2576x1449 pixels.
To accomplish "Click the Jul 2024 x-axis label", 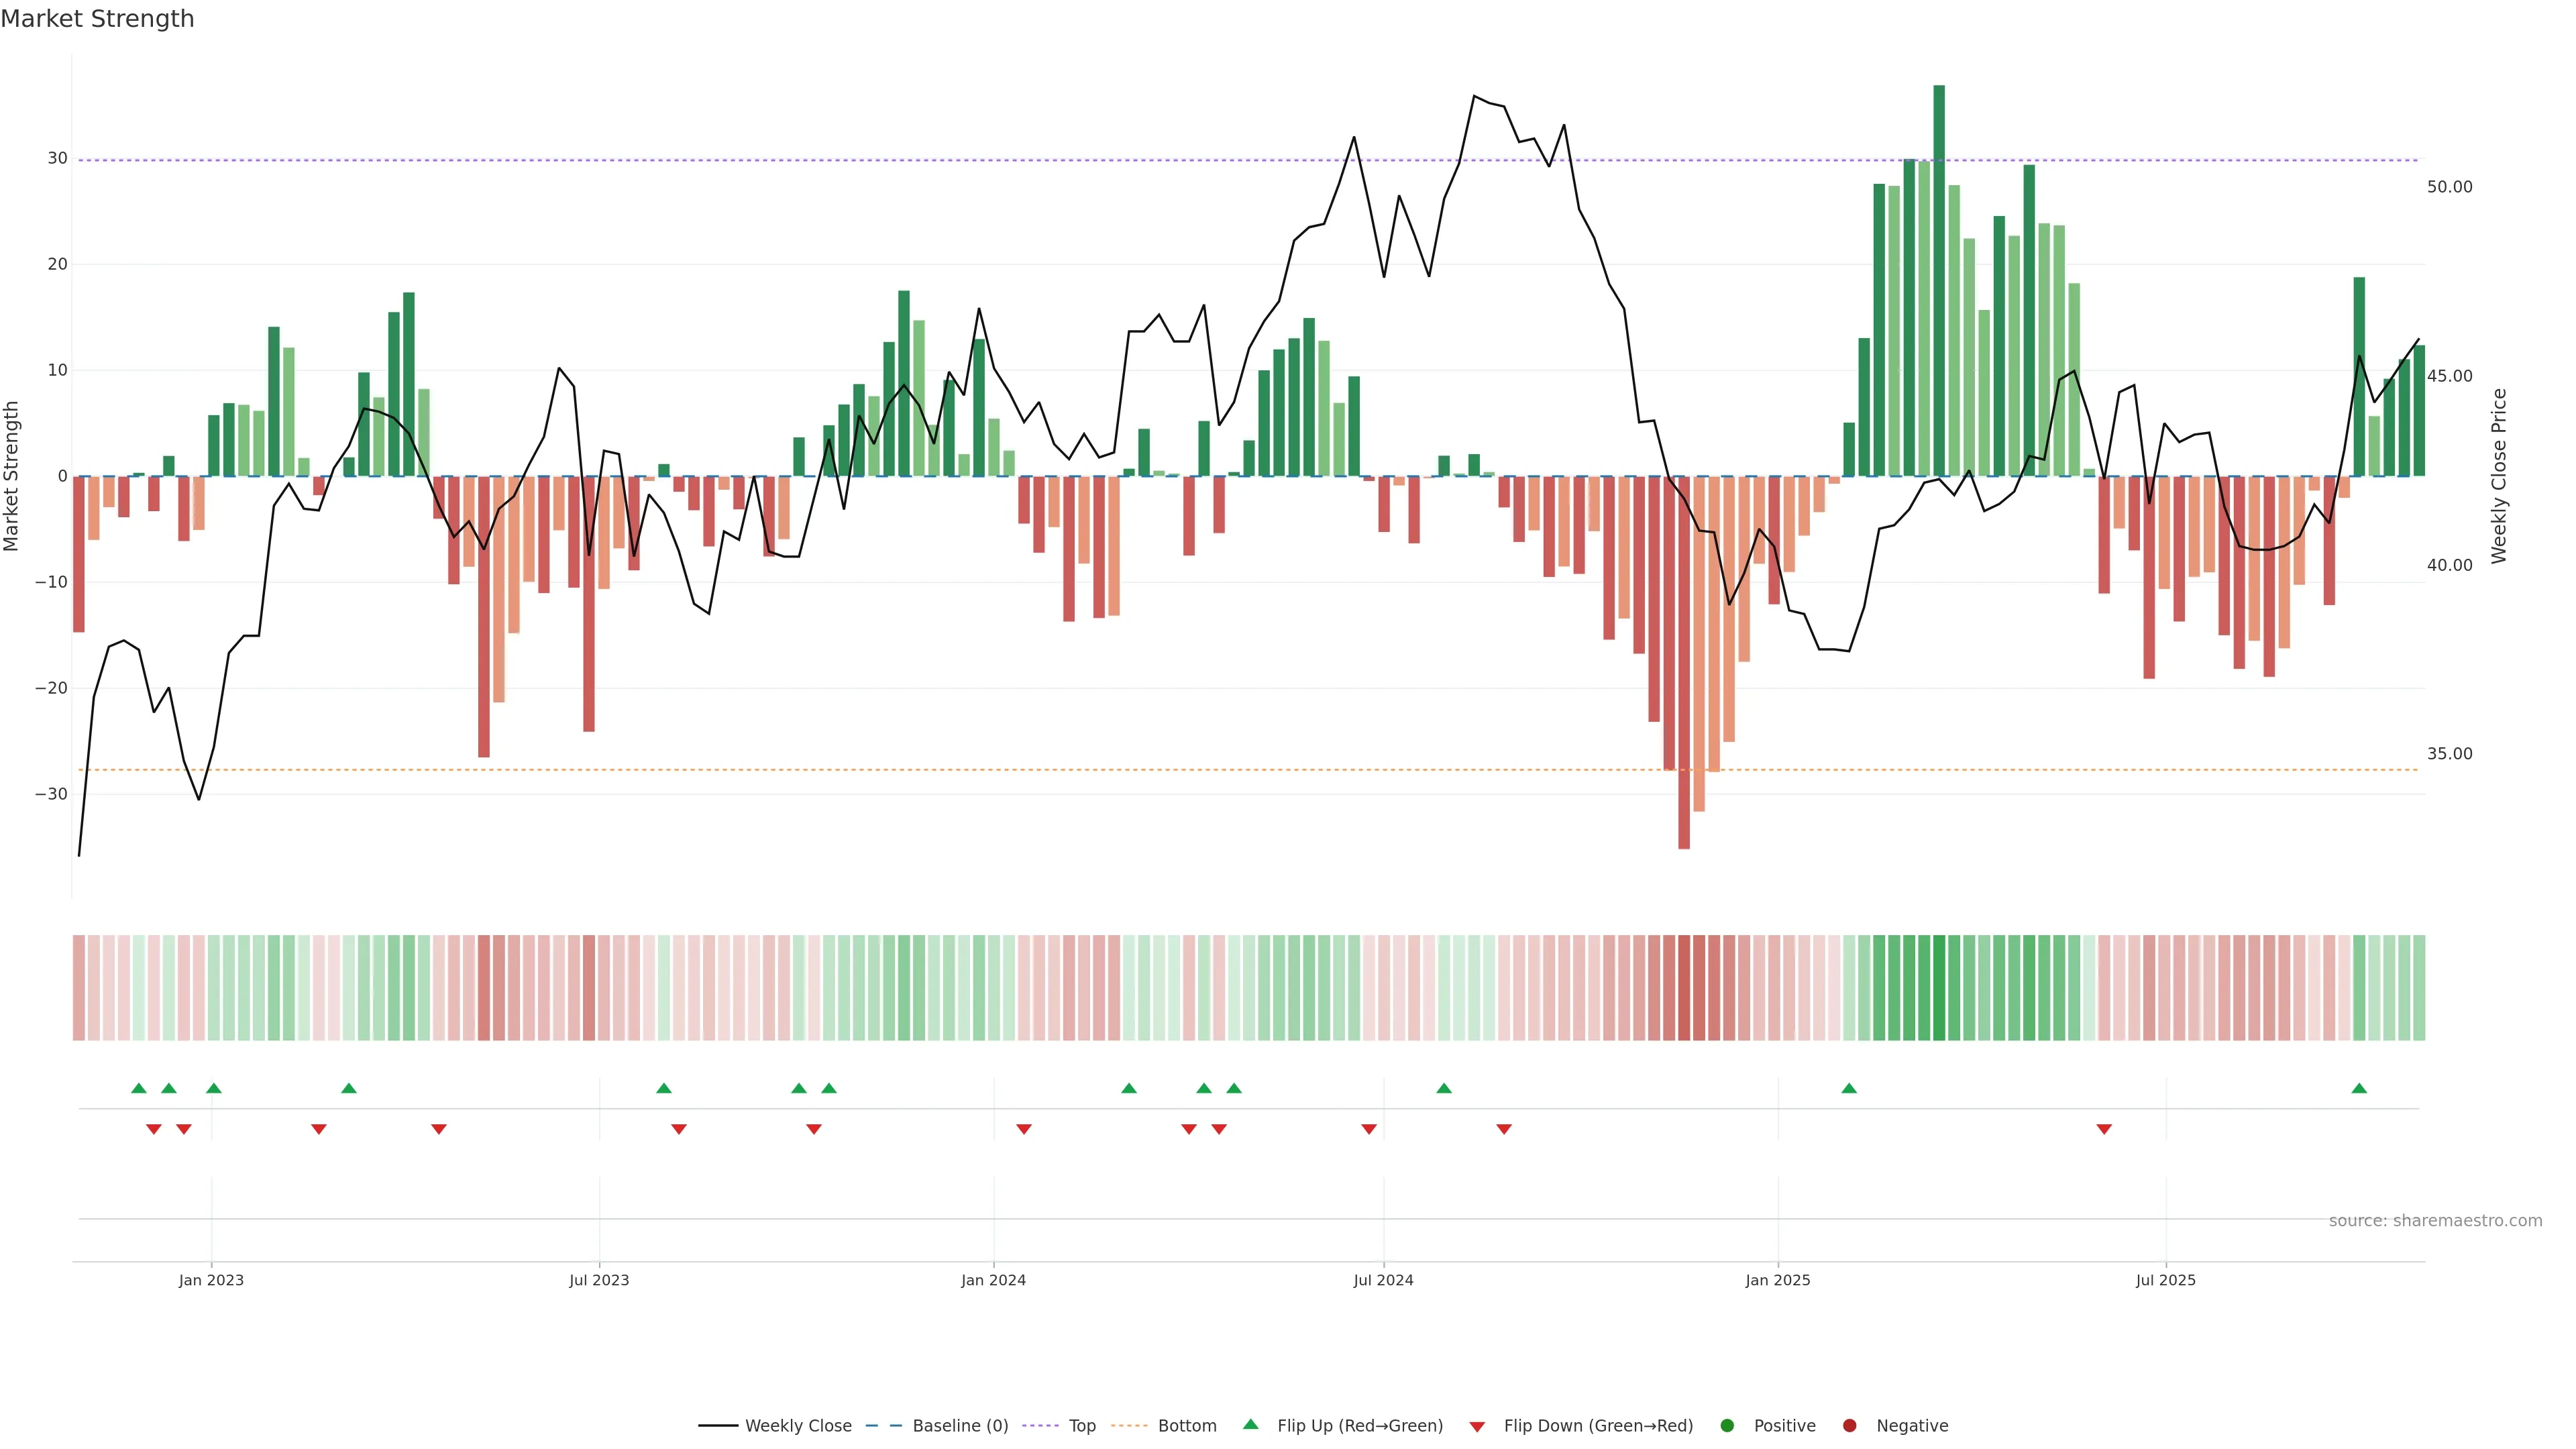I will [x=1383, y=1280].
